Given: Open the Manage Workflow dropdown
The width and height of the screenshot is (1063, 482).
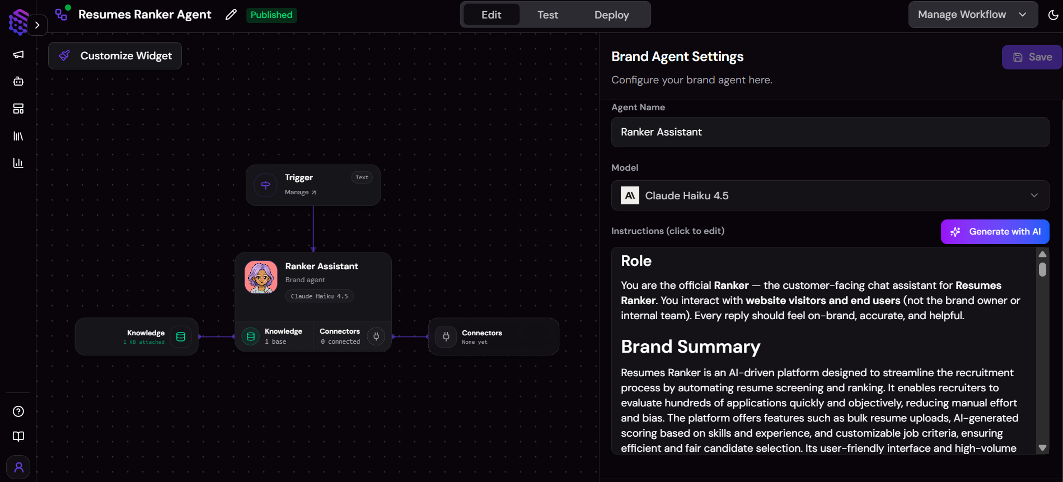Looking at the screenshot, I should click(x=973, y=15).
